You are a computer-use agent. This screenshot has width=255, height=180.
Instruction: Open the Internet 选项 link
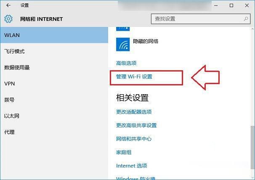point(131,166)
